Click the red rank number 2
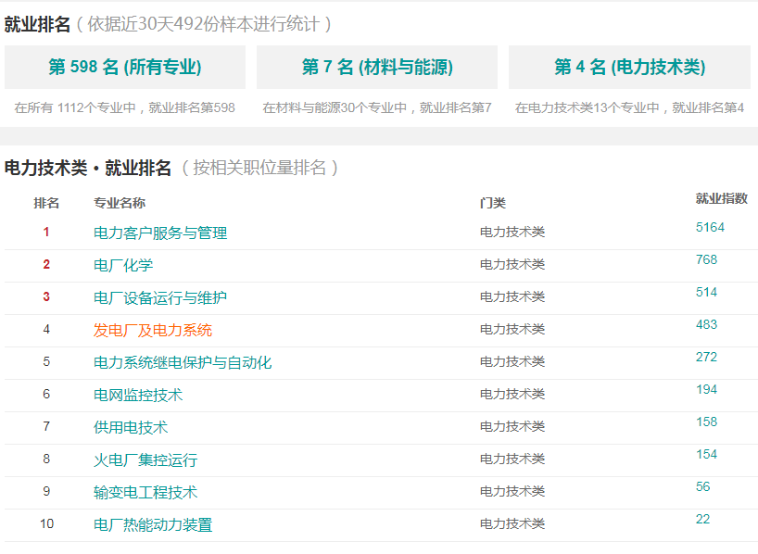Image resolution: width=758 pixels, height=554 pixels. click(x=46, y=264)
